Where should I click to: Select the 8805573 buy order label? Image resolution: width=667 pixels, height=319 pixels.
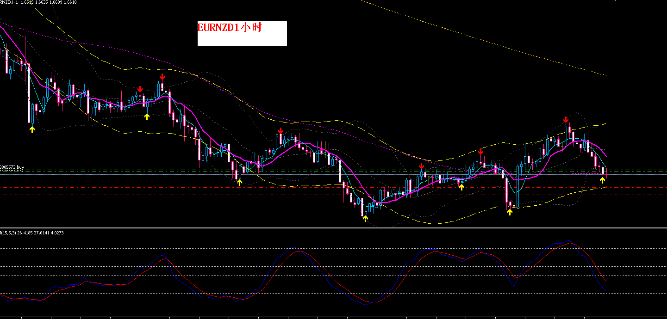pos(12,167)
